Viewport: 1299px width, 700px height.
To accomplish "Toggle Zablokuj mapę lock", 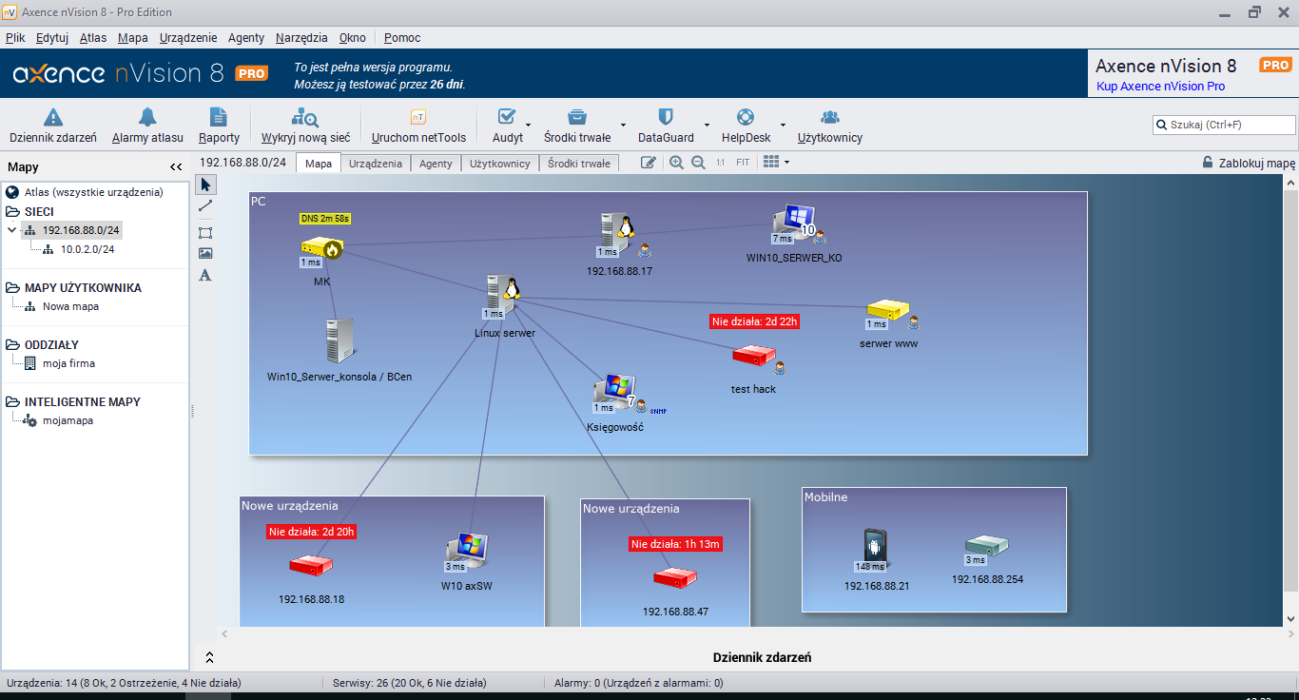I will [x=1249, y=163].
